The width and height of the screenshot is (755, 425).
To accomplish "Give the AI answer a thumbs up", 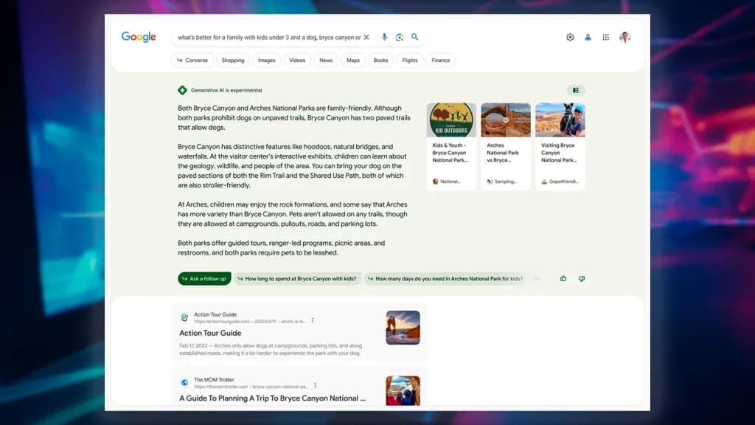I will [x=563, y=278].
